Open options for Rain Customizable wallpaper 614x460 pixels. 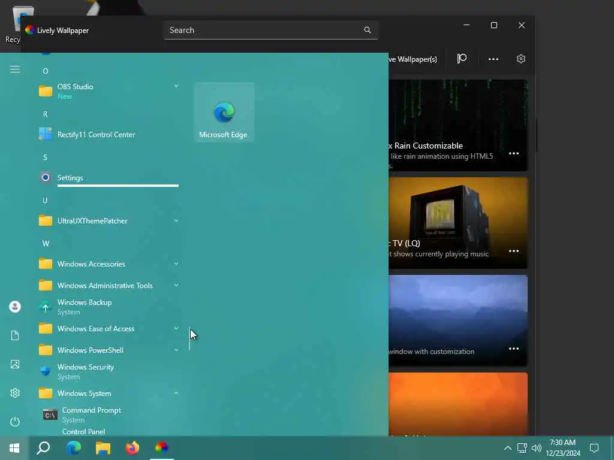point(514,153)
